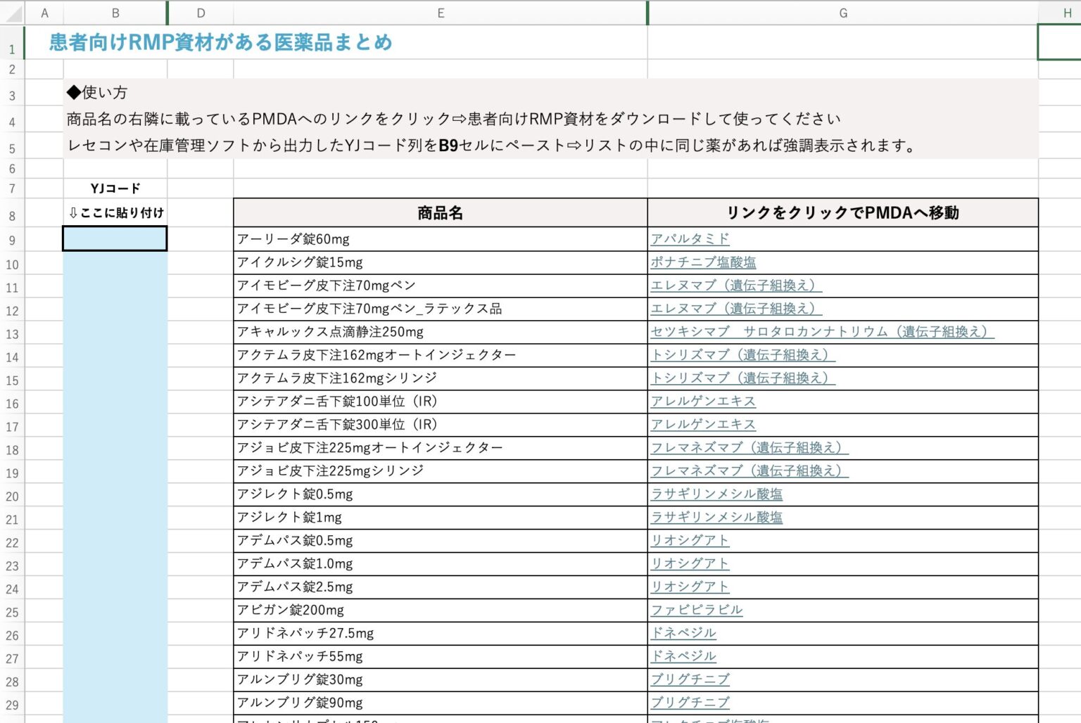Click the select-all corner triangle
1081x723 pixels.
click(x=13, y=13)
